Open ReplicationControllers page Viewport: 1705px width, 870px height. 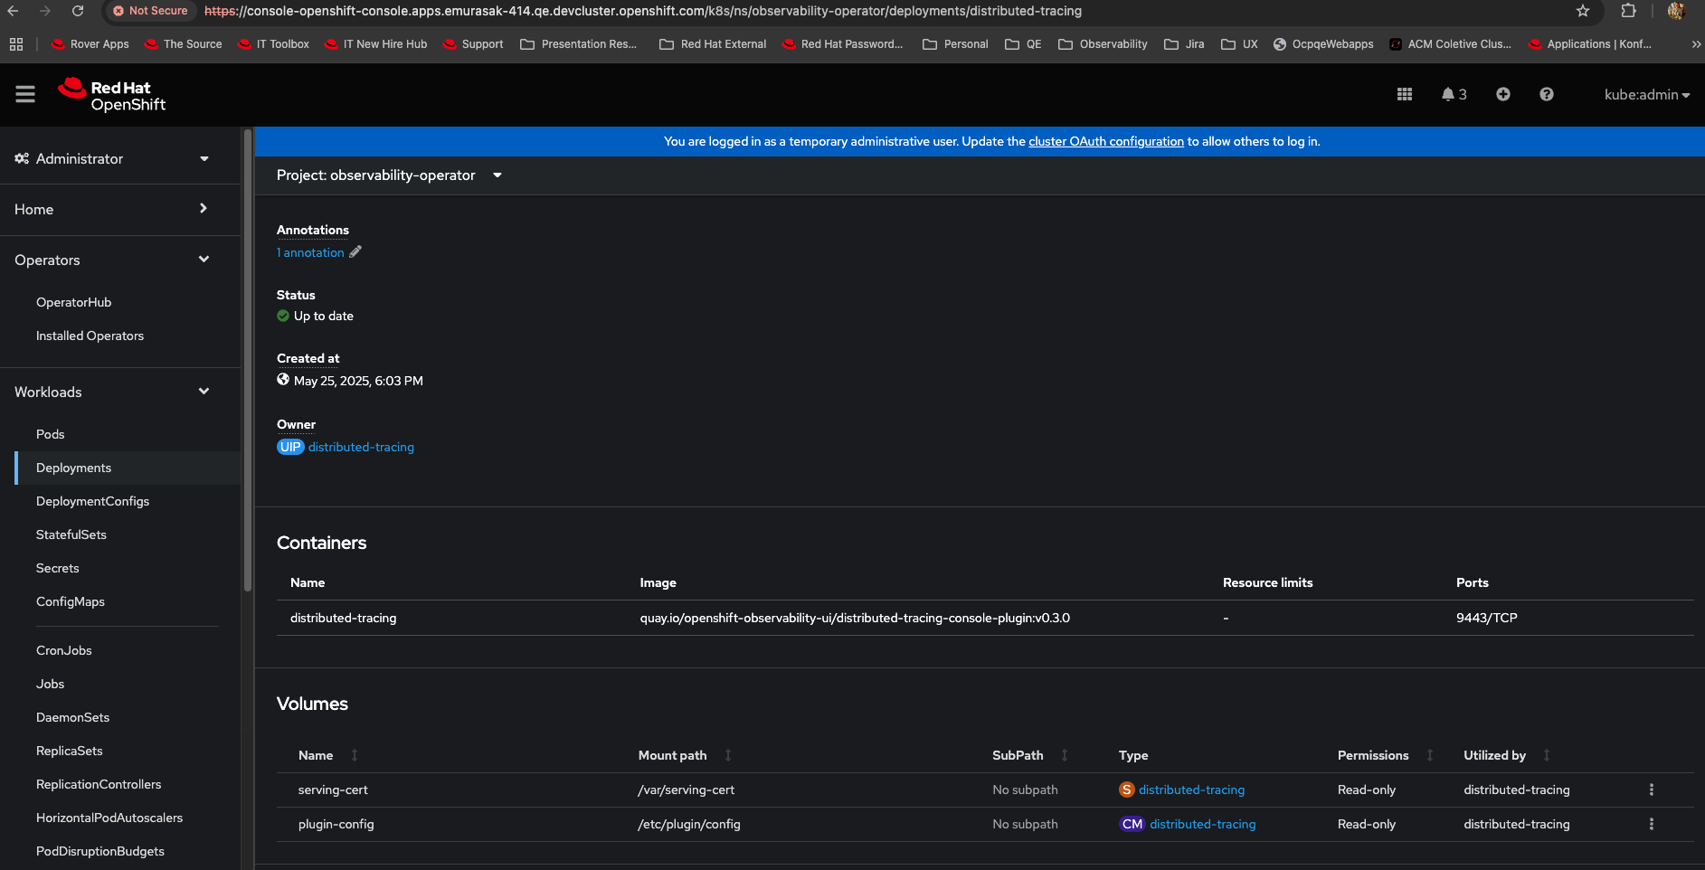tap(99, 784)
